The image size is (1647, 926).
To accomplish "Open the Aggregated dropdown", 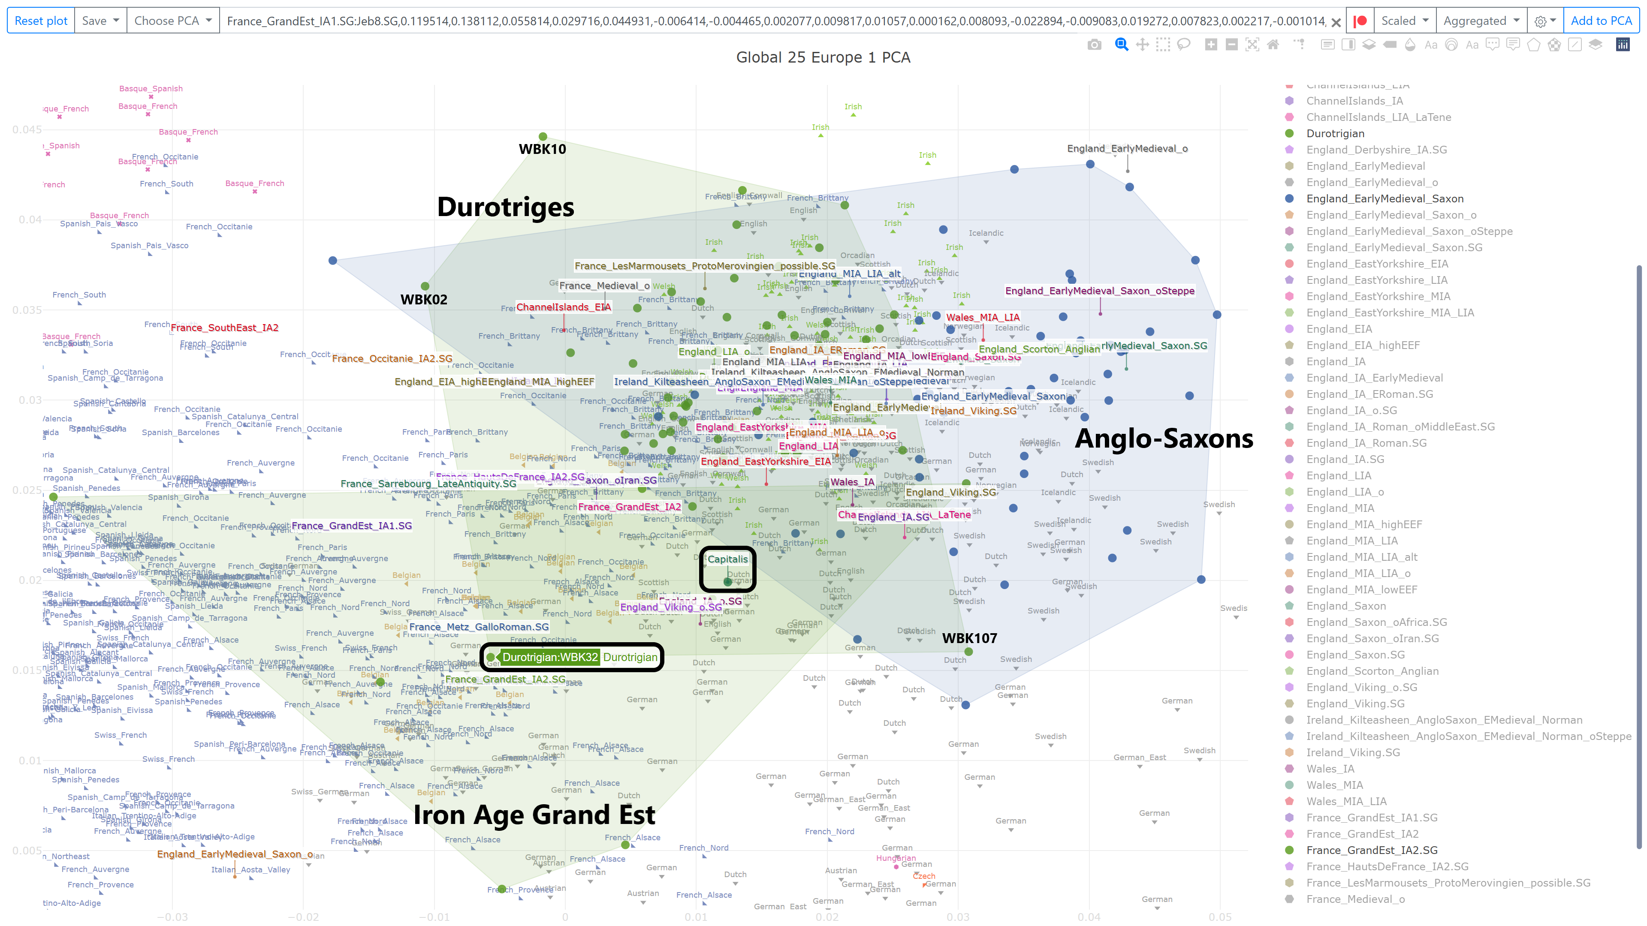I will [1481, 21].
